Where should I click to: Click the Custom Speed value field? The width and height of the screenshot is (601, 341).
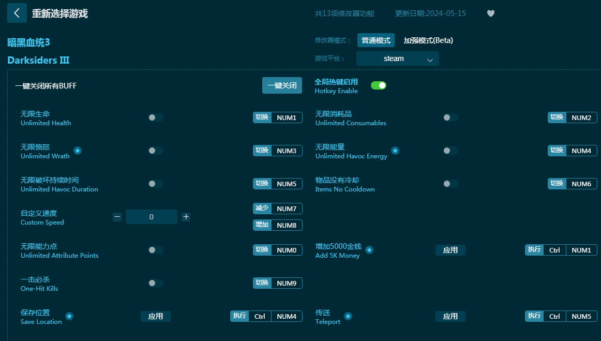coord(152,217)
